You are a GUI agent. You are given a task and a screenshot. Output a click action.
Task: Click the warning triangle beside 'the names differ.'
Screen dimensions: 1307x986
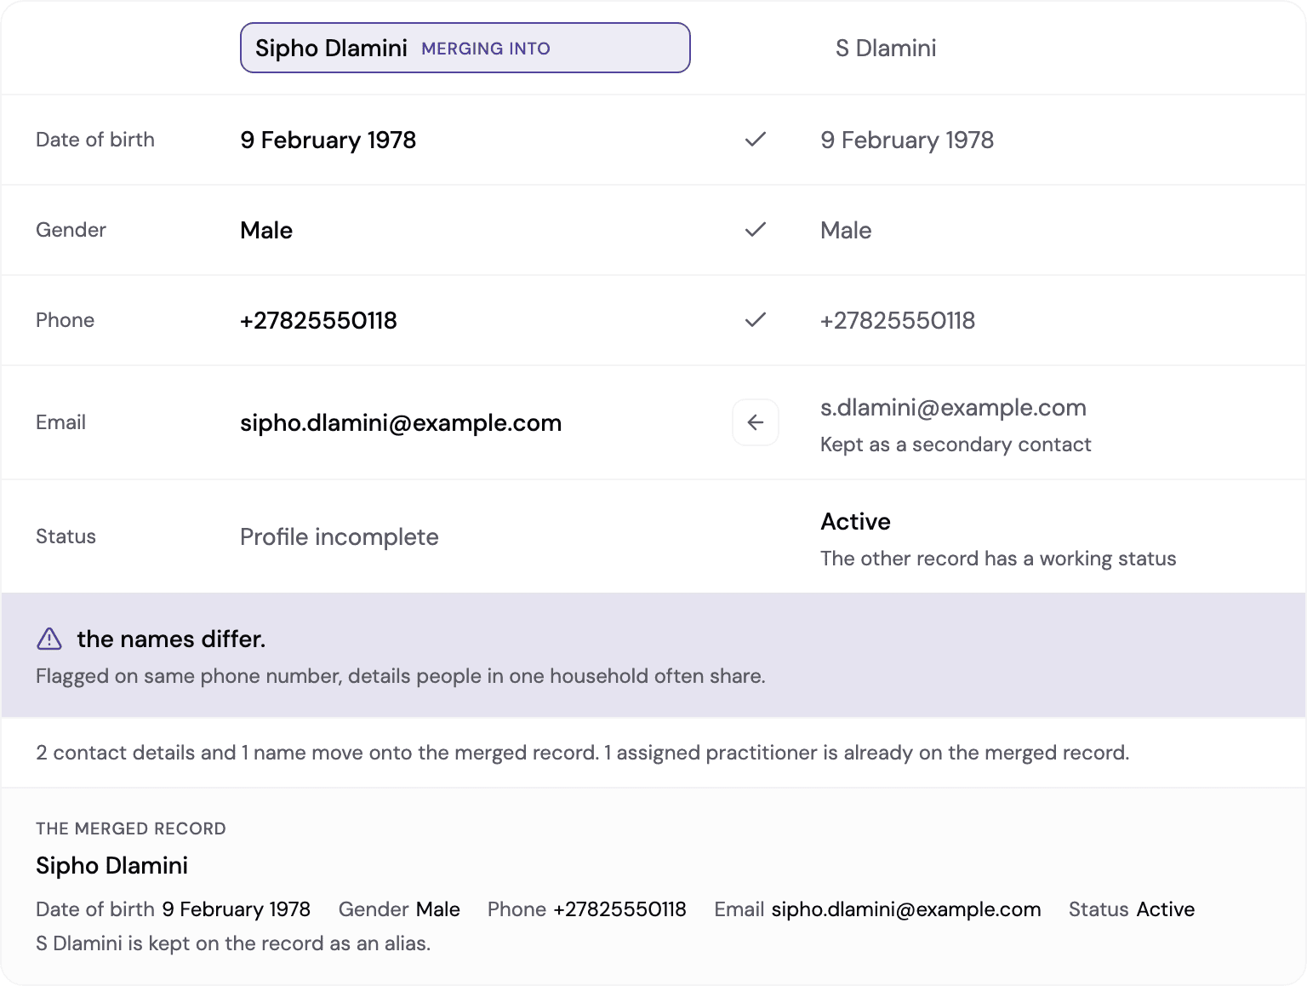coord(49,639)
